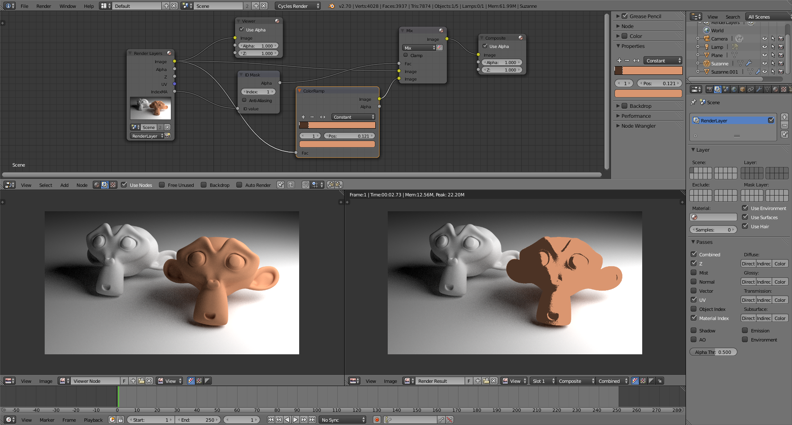
Task: Enable Anti-Aliasing on the ID Mask node
Action: 244,100
